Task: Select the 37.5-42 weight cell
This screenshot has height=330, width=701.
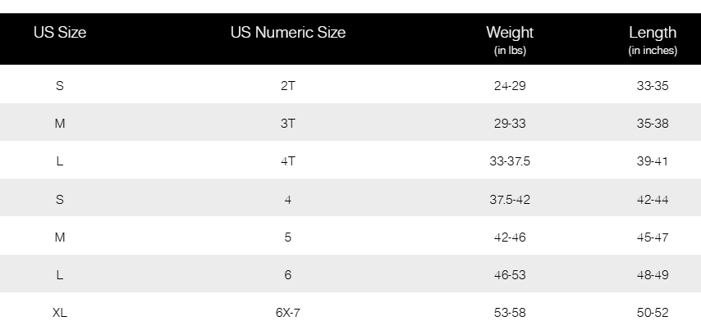Action: tap(510, 199)
